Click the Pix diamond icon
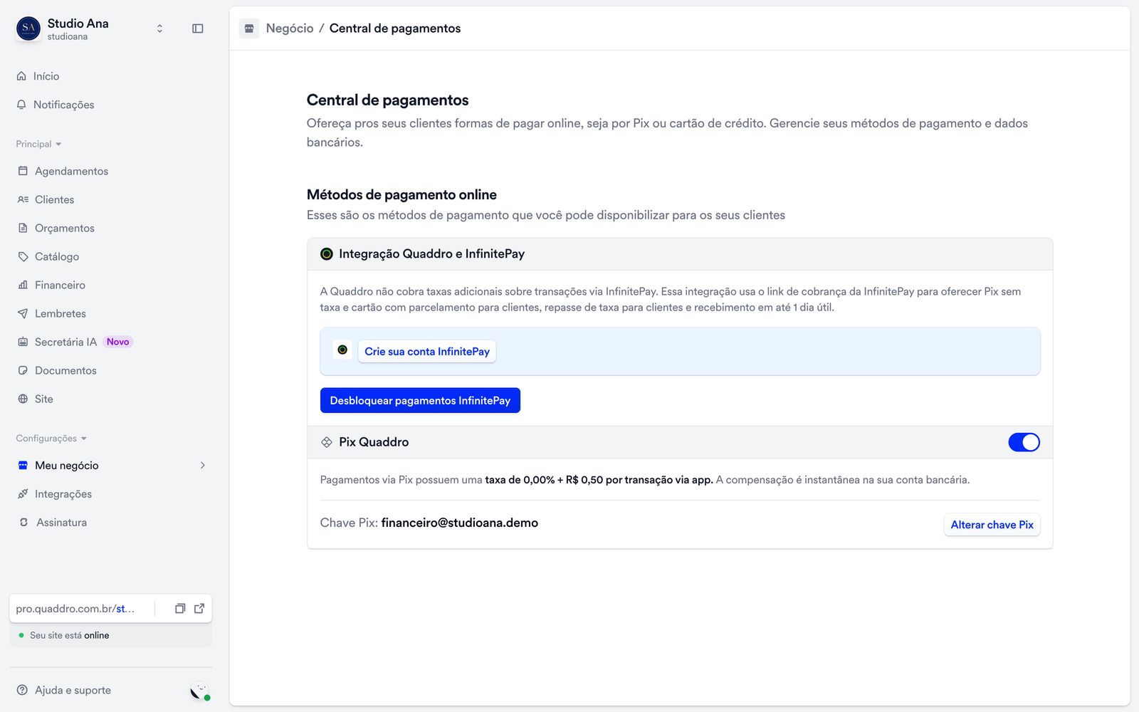Image resolution: width=1139 pixels, height=712 pixels. (x=327, y=442)
